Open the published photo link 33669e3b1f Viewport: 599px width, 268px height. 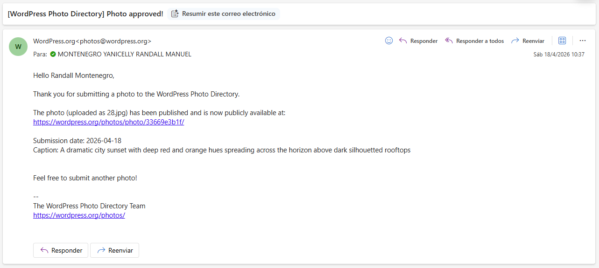tap(109, 122)
